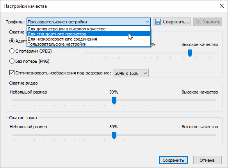
Task: Toggle Оптимизировать изображения под разрешение checkbox
Action: coord(12,73)
